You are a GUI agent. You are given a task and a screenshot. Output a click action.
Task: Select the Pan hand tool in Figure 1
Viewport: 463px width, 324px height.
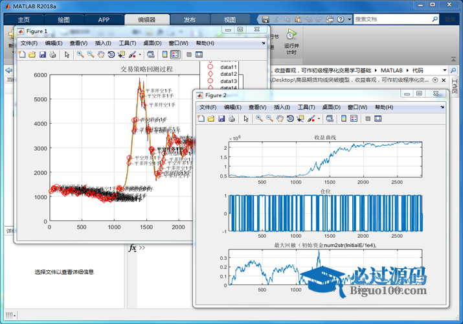[x=101, y=54]
